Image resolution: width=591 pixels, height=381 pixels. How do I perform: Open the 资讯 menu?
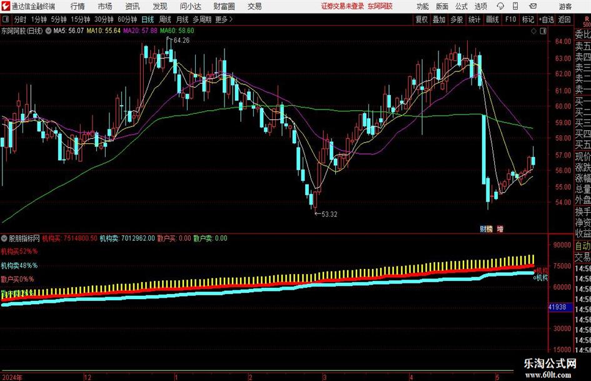coord(133,6)
